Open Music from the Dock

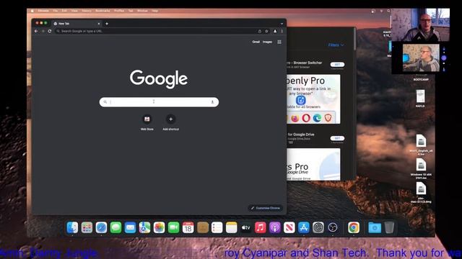click(x=260, y=227)
